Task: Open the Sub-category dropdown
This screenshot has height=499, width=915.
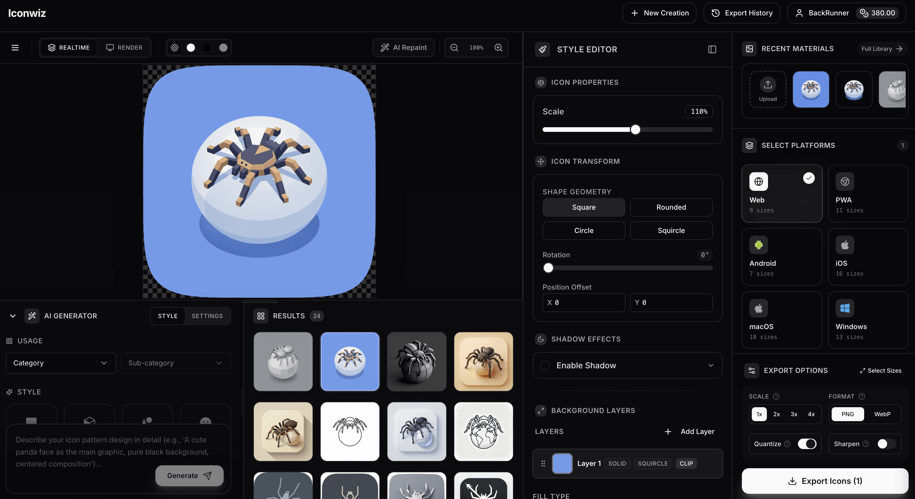Action: [x=176, y=363]
